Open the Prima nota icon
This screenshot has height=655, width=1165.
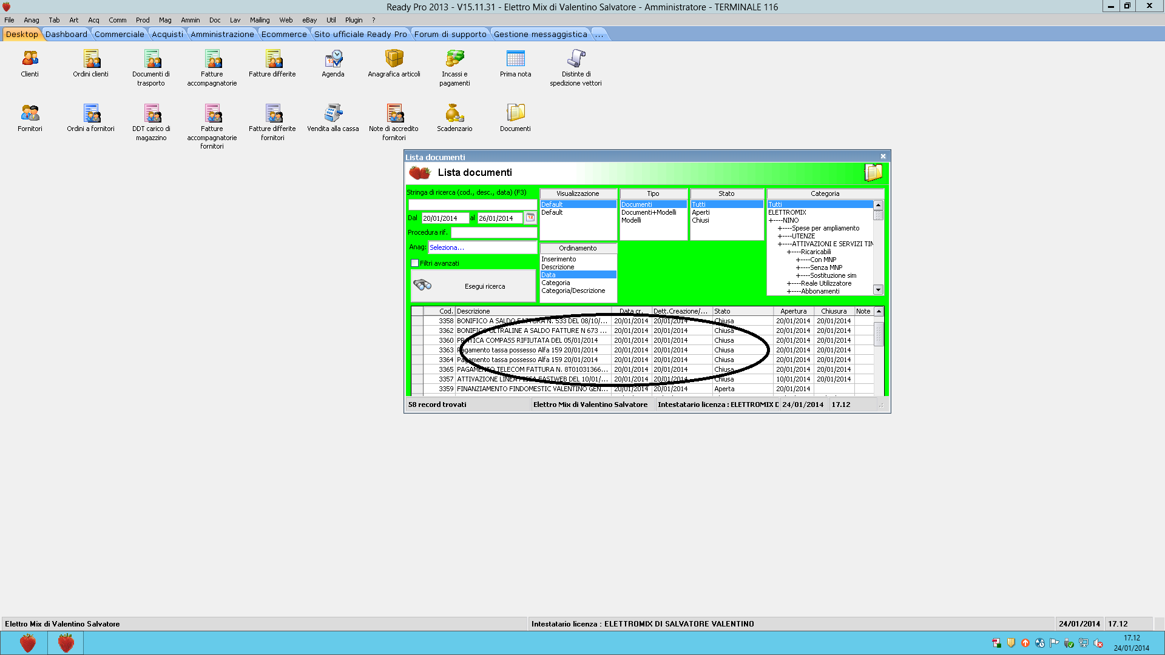[x=515, y=64]
